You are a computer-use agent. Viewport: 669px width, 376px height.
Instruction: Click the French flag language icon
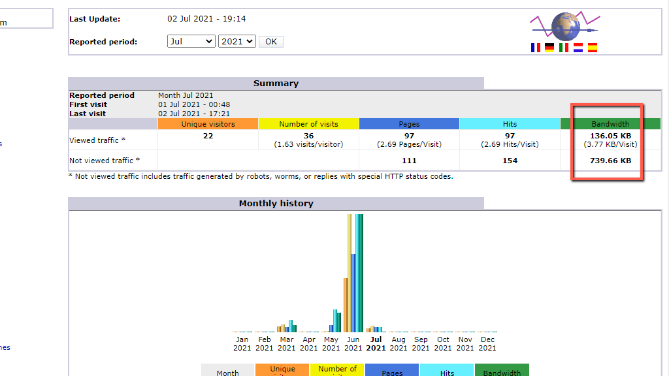click(x=536, y=48)
